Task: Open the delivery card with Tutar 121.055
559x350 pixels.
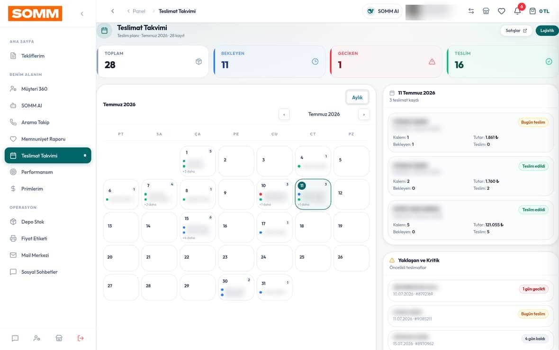Action: click(x=470, y=220)
